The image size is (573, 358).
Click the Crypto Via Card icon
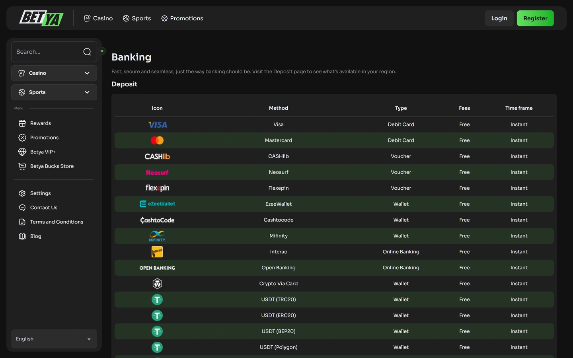(157, 284)
